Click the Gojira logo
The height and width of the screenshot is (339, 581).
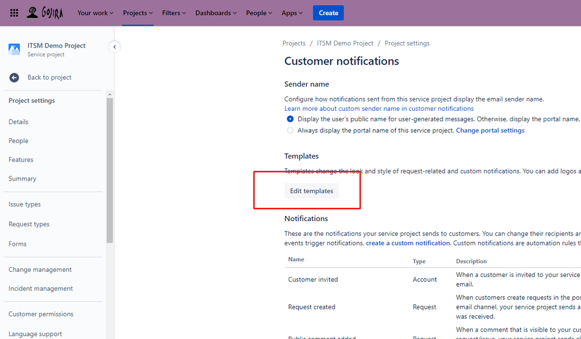pos(44,13)
